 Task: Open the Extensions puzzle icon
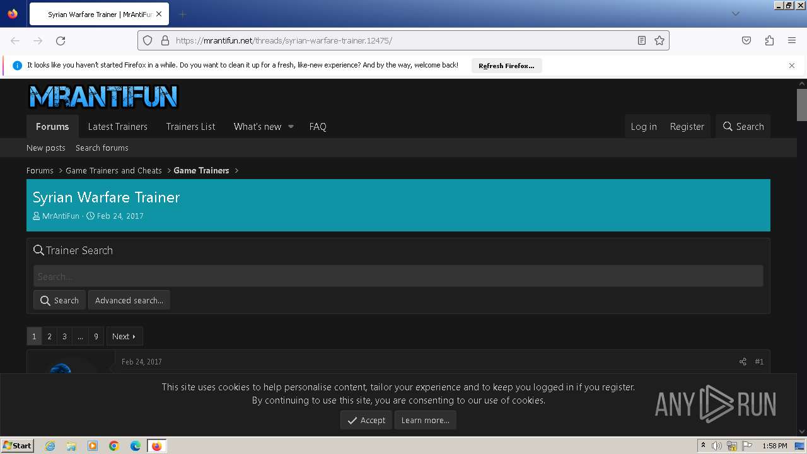(769, 40)
